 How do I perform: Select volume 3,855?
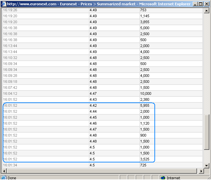(x=145, y=22)
